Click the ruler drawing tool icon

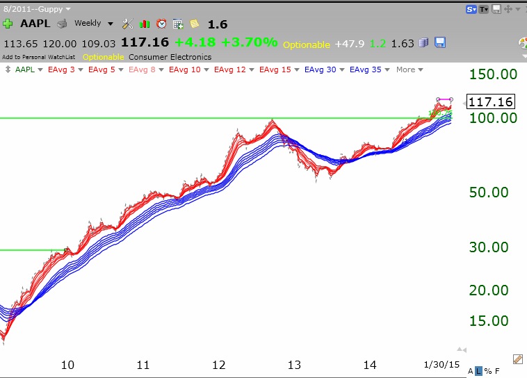tap(517, 359)
